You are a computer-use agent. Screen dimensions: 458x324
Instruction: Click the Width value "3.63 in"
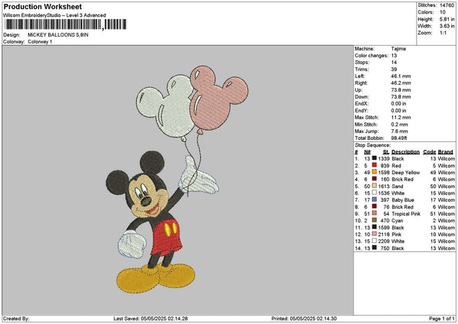(447, 26)
